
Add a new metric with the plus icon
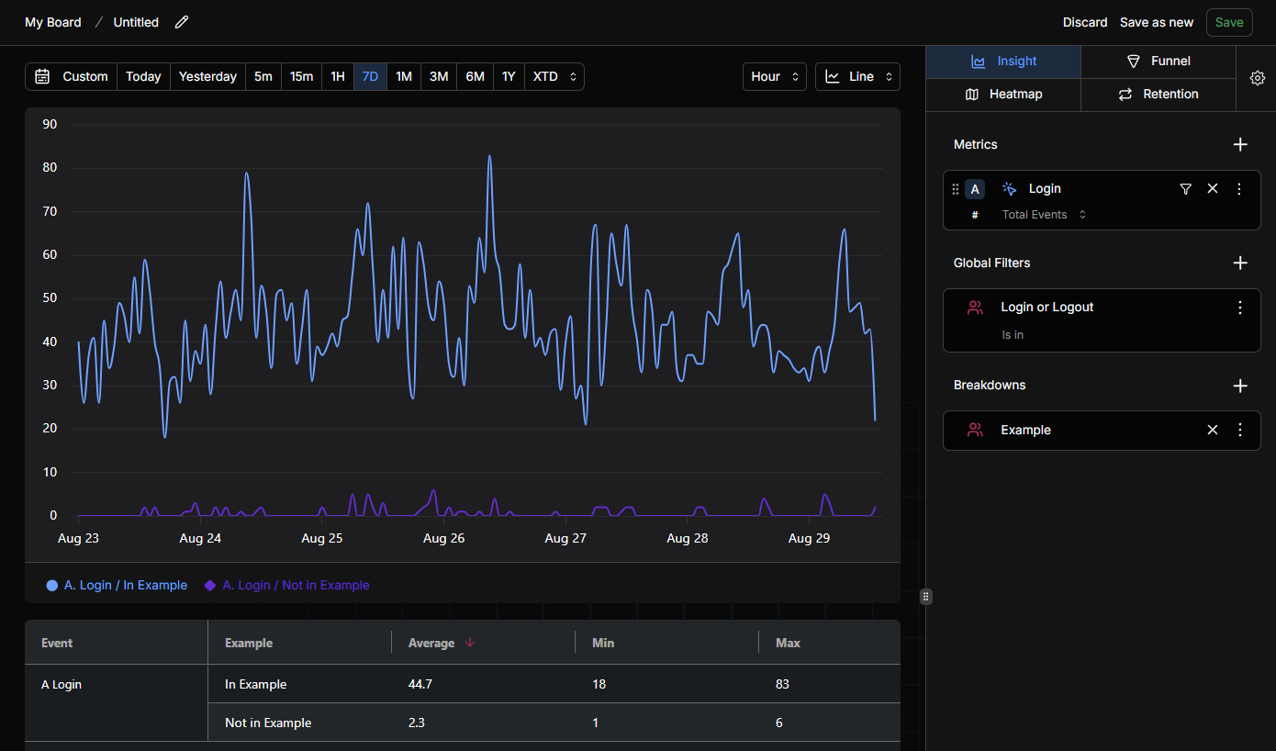coord(1240,144)
